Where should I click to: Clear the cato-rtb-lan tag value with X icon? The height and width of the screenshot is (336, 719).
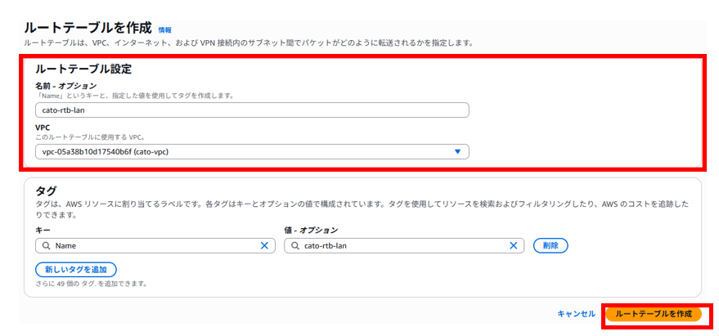[x=514, y=245]
